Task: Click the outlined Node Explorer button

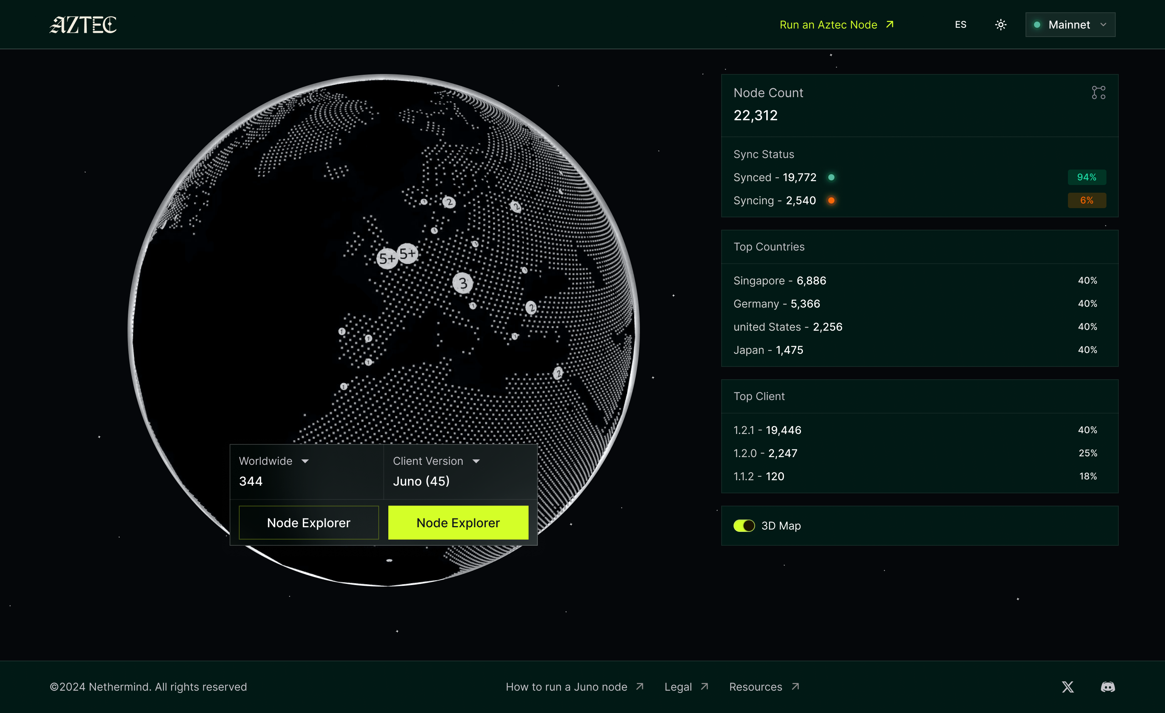Action: [x=309, y=523]
